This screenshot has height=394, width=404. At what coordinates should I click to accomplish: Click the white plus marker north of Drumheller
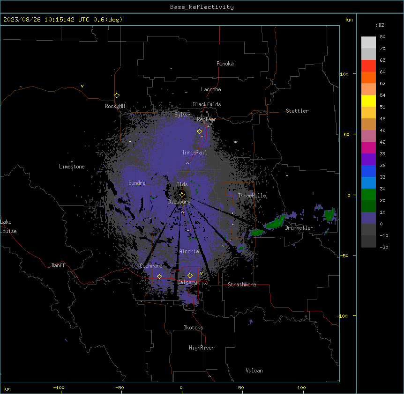coord(287,175)
